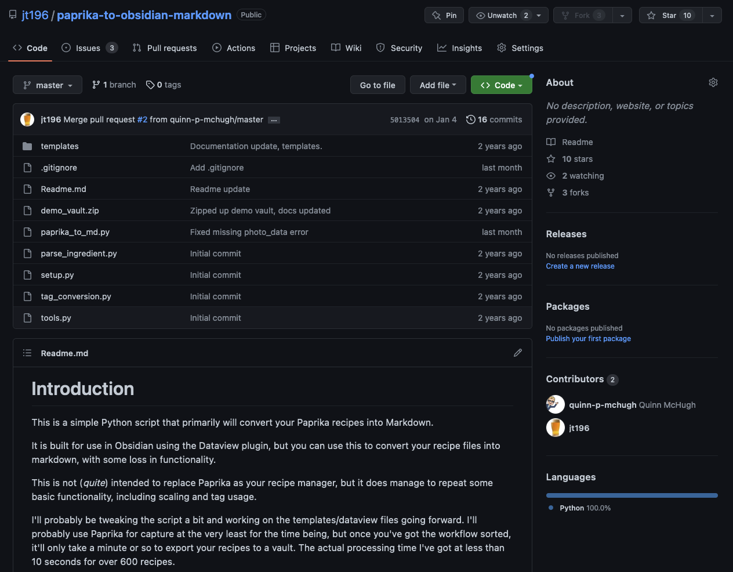Click the 0 tags link

[x=164, y=85]
